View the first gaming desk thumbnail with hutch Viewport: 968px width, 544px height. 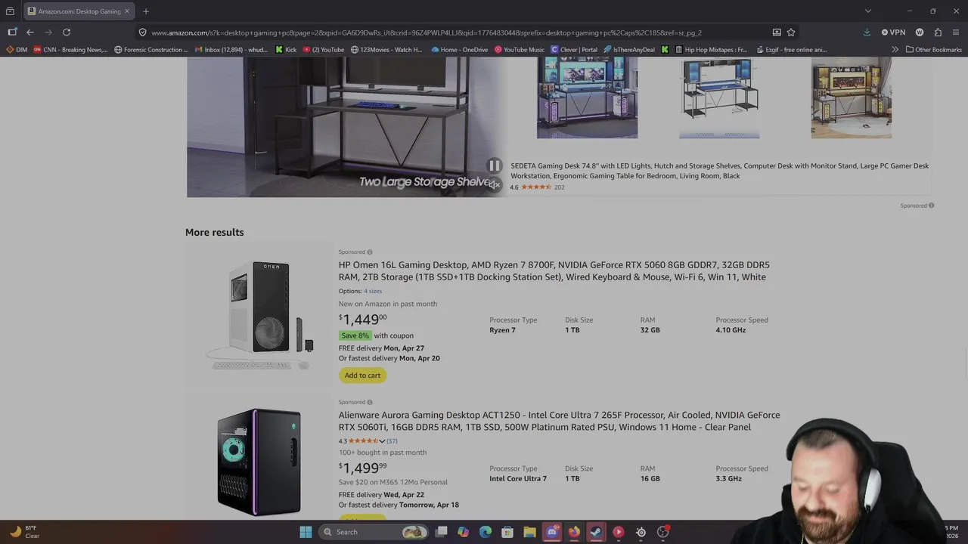coord(587,97)
